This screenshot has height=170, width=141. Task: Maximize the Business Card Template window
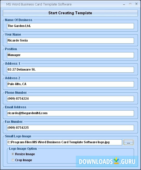pos(130,4)
